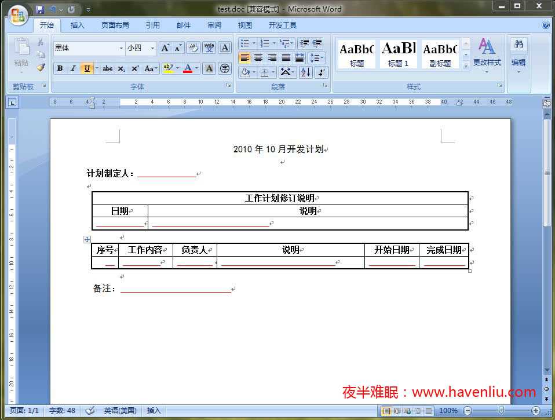The width and height of the screenshot is (555, 420).
Task: Open the 邮件 tab
Action: coord(183,25)
